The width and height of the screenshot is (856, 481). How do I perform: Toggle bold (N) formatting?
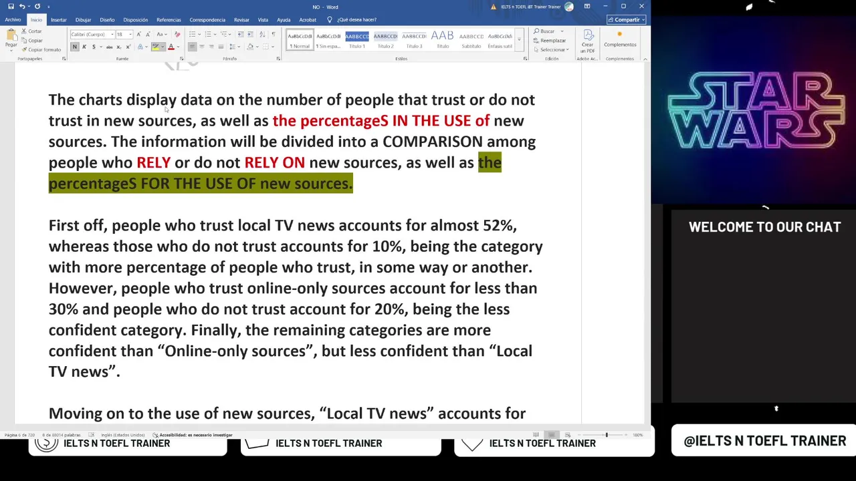point(75,47)
